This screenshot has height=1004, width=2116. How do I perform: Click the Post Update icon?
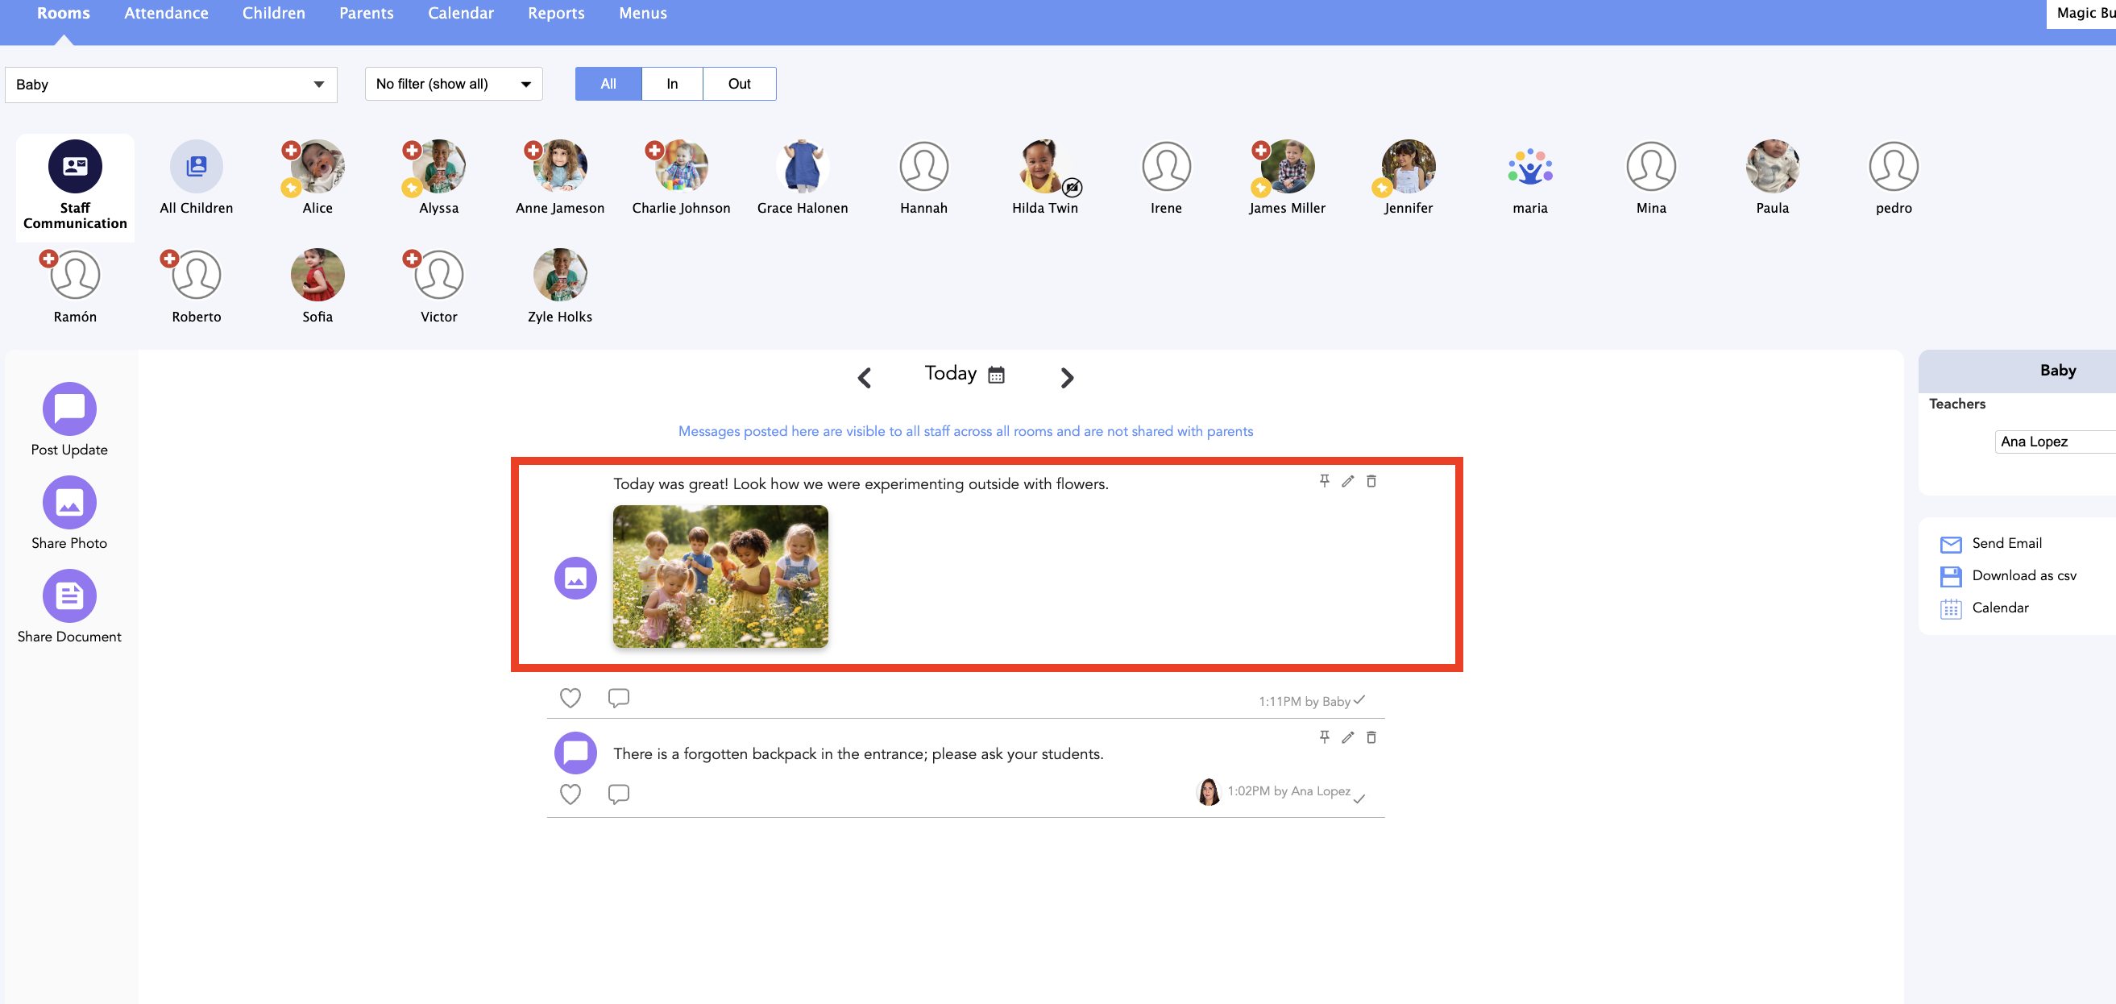coord(69,409)
